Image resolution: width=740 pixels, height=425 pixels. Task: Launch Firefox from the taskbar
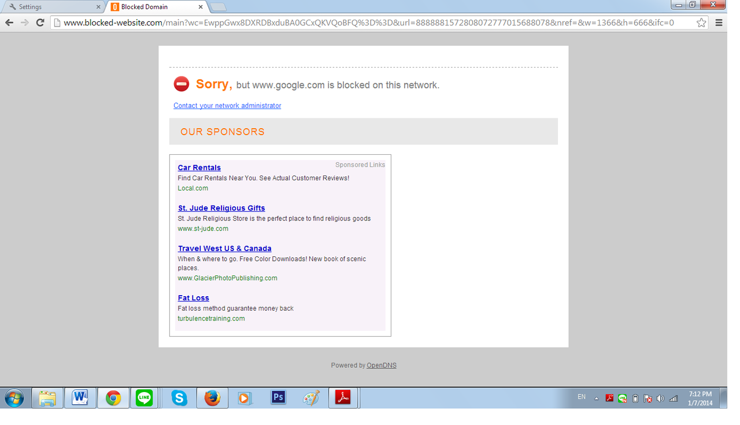[212, 398]
